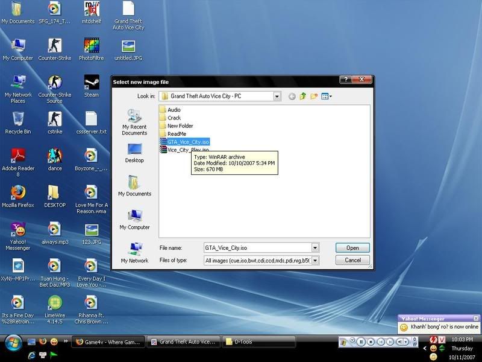
Task: Go back using the dialog's Back arrow
Action: (292, 97)
